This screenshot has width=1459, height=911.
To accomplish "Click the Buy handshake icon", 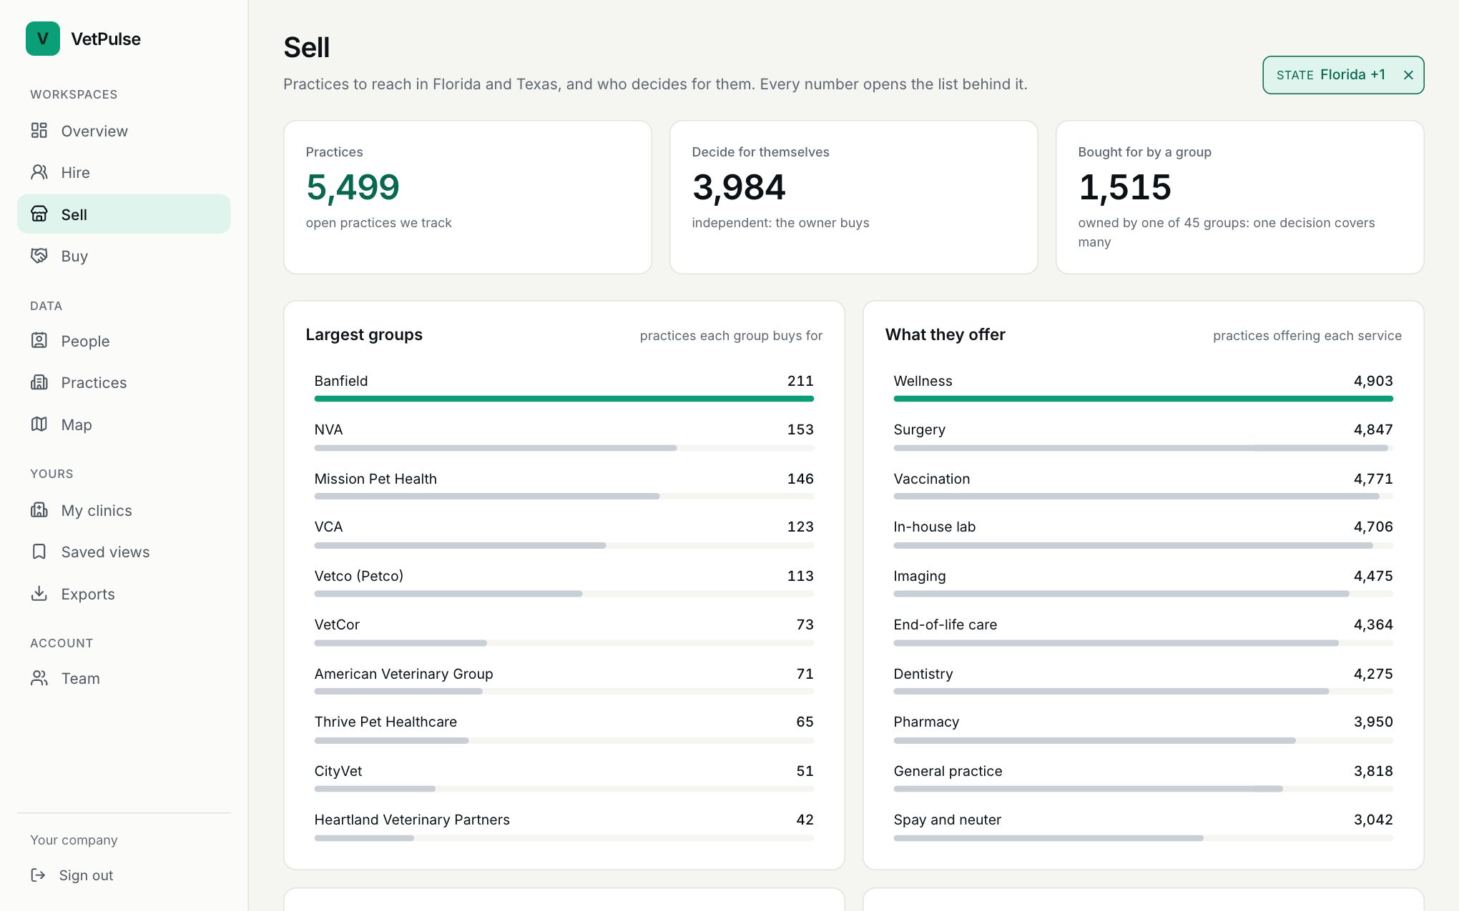I will click(39, 256).
